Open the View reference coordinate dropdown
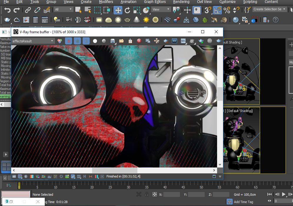293x206 pixels. pos(162,9)
